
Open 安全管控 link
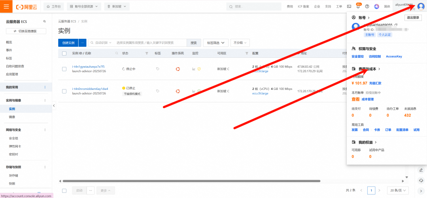[357, 57]
